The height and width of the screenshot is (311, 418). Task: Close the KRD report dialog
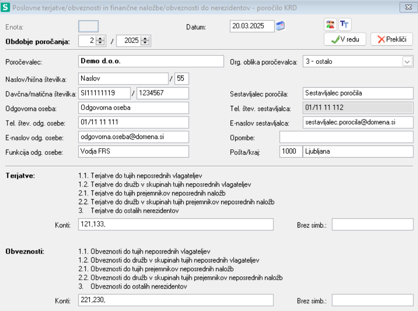click(x=408, y=7)
